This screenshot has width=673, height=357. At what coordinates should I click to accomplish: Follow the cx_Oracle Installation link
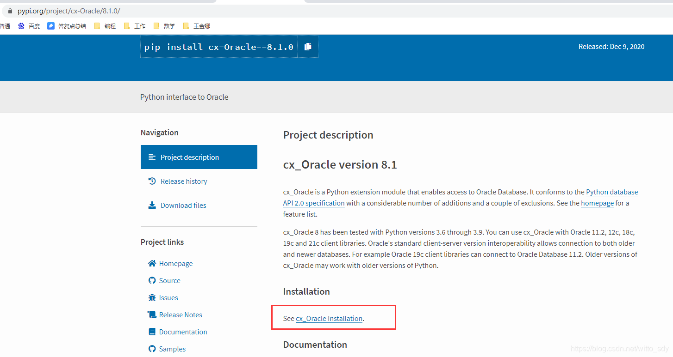pos(329,318)
